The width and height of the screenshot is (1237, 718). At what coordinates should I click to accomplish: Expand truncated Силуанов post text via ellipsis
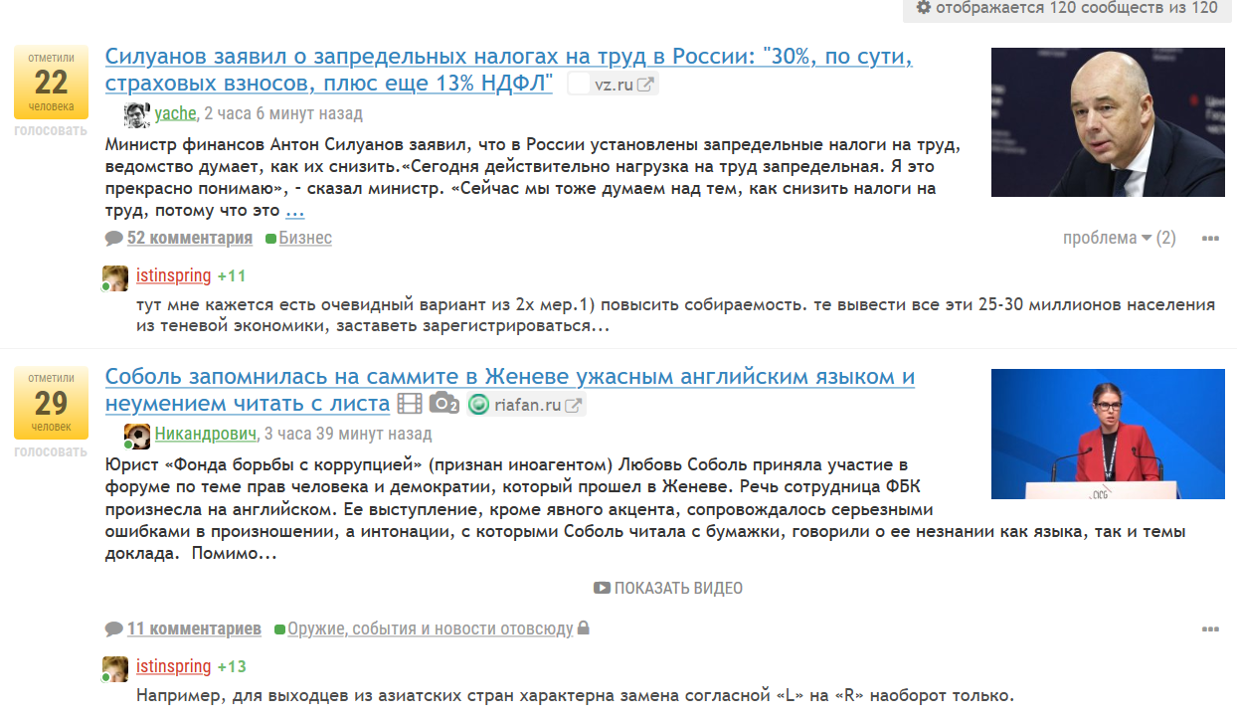[294, 211]
